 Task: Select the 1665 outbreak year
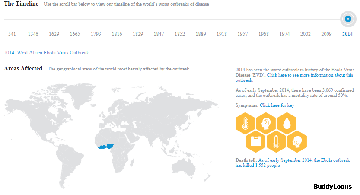coord(75,34)
